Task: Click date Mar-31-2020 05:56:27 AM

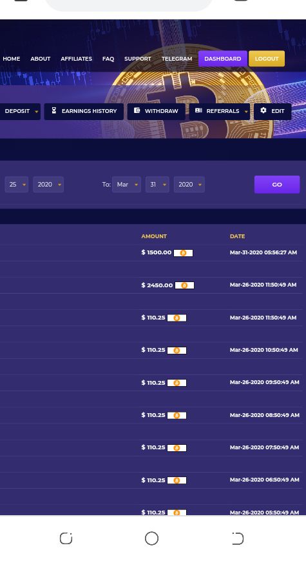Action: coord(263,252)
